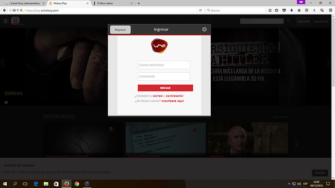Open File Explorer from taskbar
This screenshot has height=188, width=335.
coord(46,184)
